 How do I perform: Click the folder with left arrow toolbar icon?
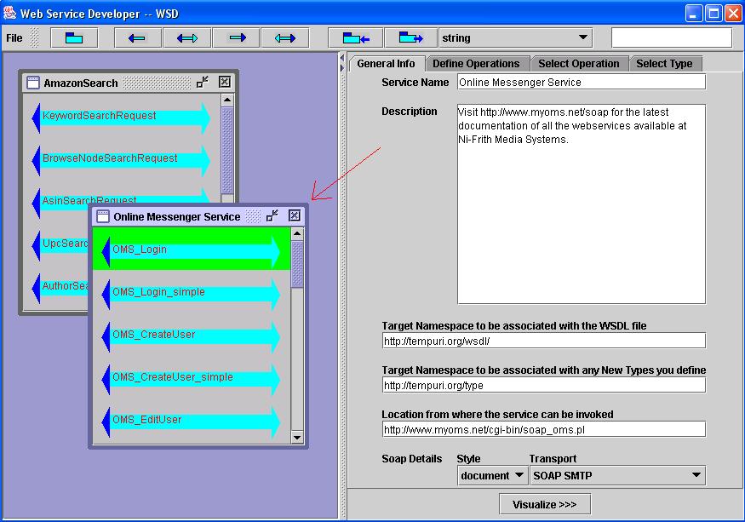tap(355, 38)
